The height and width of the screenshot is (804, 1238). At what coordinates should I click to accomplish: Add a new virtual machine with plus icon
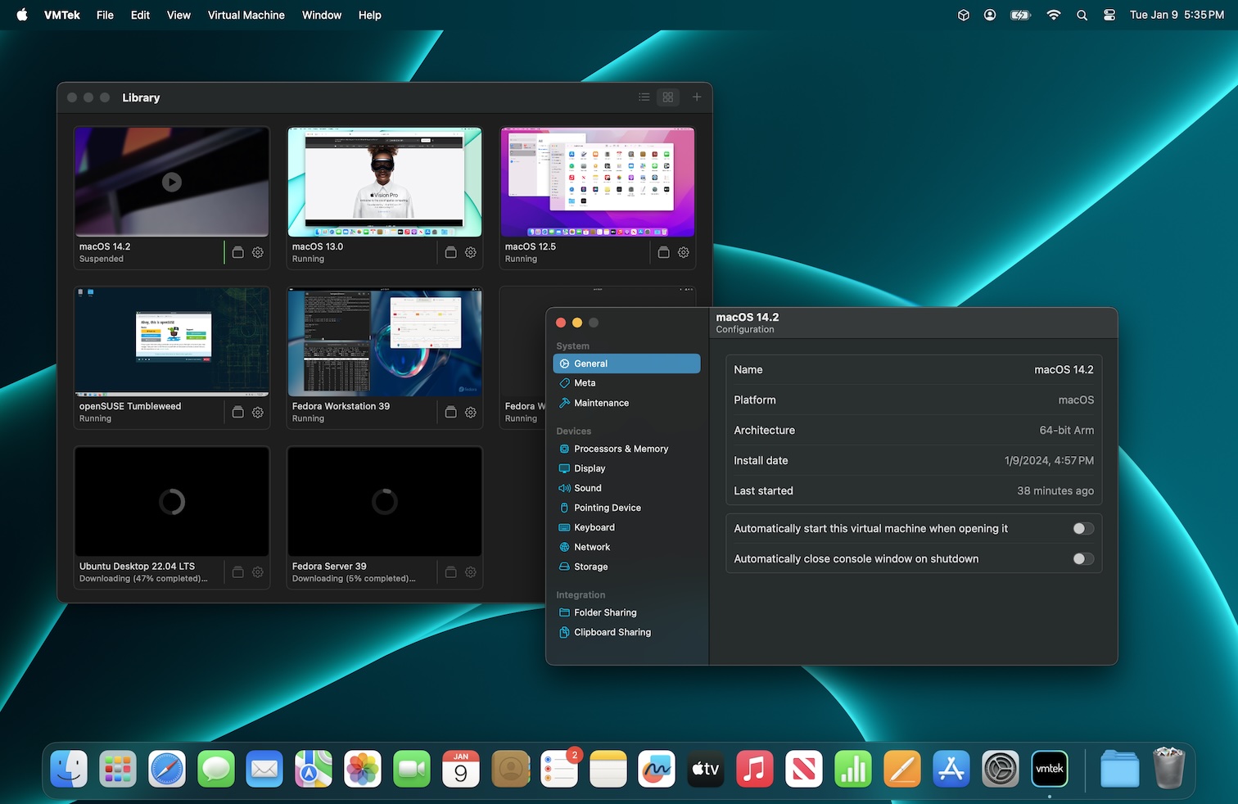click(697, 97)
